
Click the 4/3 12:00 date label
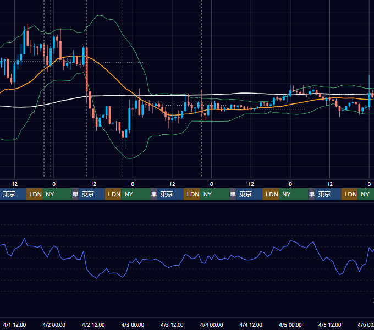pyautogui.click(x=172, y=324)
